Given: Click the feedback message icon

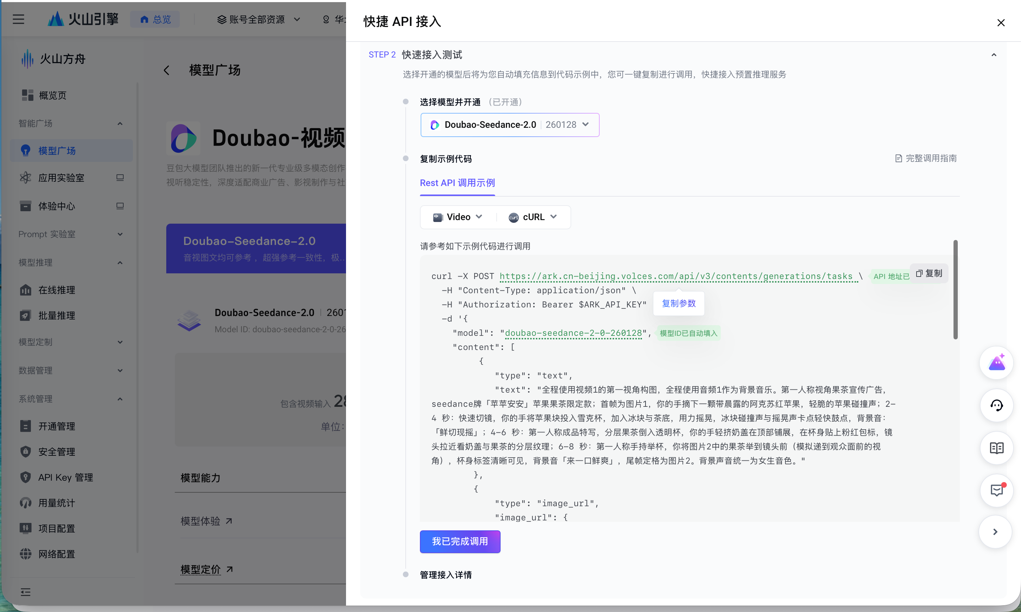Looking at the screenshot, I should pyautogui.click(x=996, y=490).
